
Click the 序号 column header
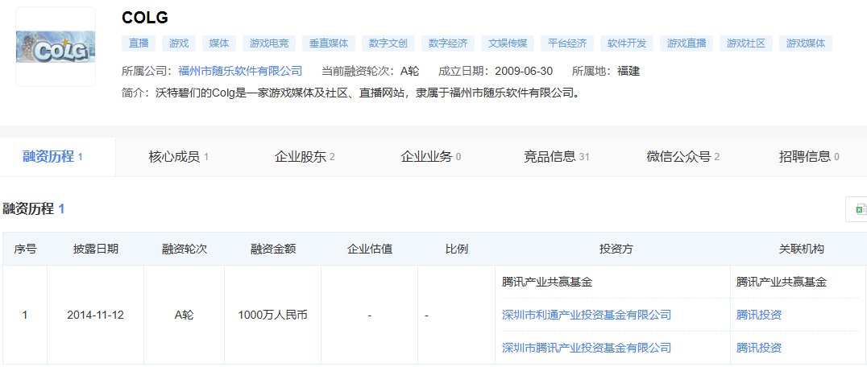(x=25, y=249)
